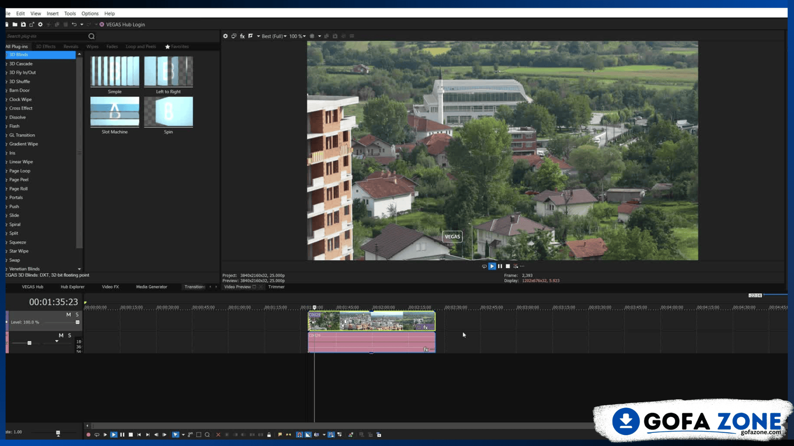Toggle preview on external monitor icon
Viewport: 794px width, 446px height.
[x=234, y=36]
